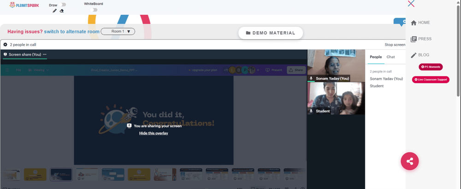Toggle the Draw switch on
Image resolution: width=461 pixels, height=189 pixels.
pyautogui.click(x=62, y=5)
